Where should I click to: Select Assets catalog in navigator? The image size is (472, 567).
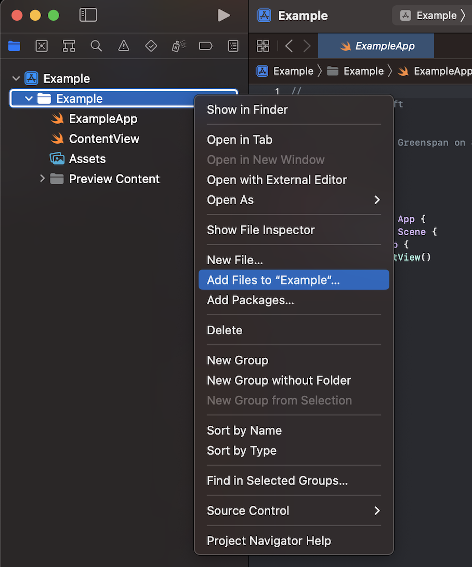[x=78, y=159]
